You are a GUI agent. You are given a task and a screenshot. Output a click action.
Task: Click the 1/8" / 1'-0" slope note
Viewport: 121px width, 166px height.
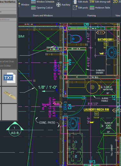click(47, 87)
